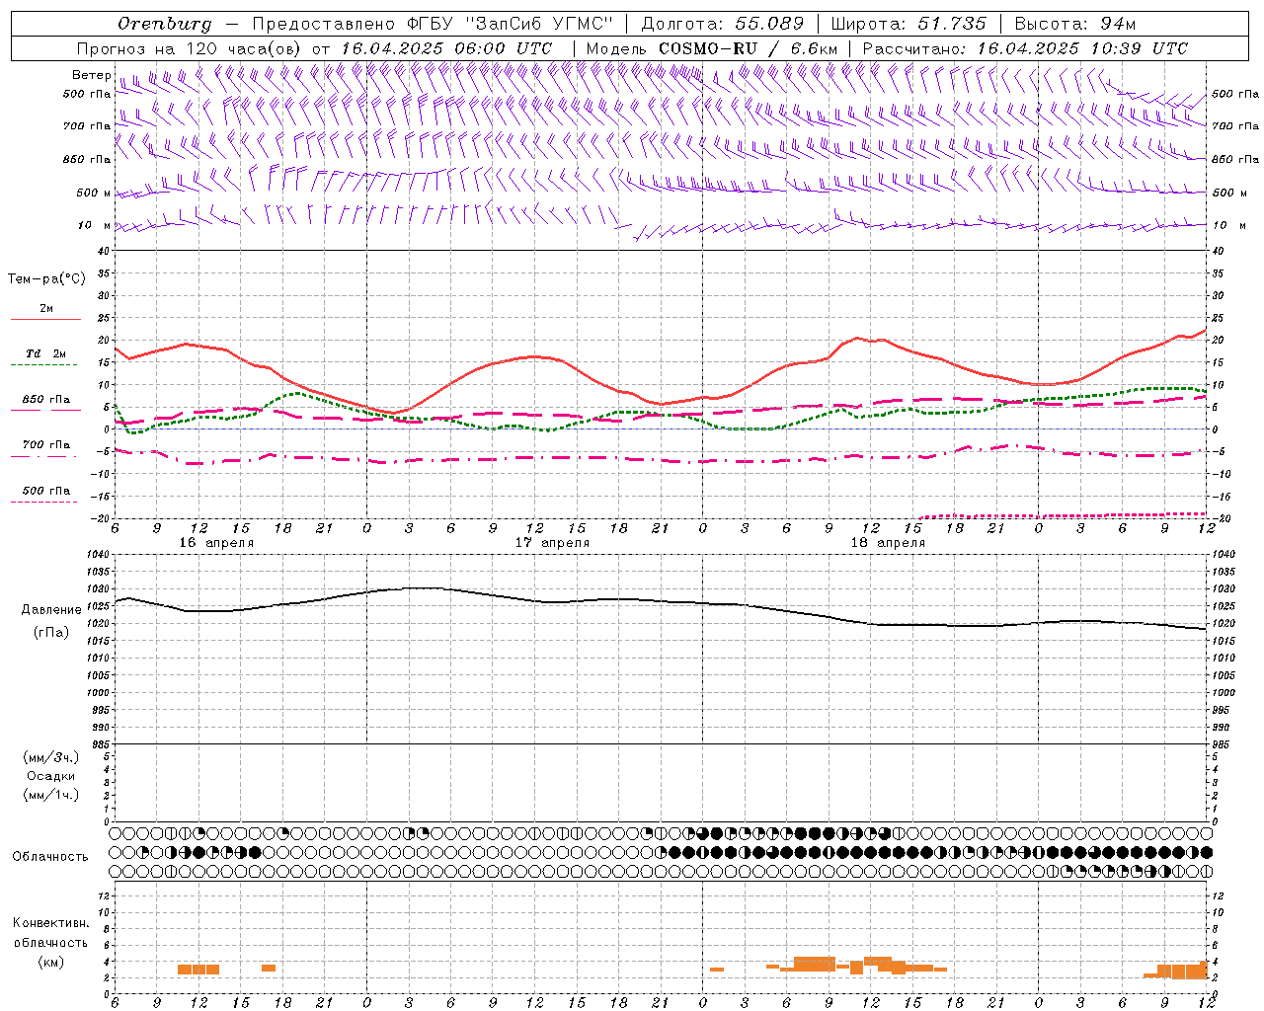This screenshot has height=1011, width=1264.
Task: Click the 'Конвективн.' convective cloud label
Action: pyautogui.click(x=51, y=923)
